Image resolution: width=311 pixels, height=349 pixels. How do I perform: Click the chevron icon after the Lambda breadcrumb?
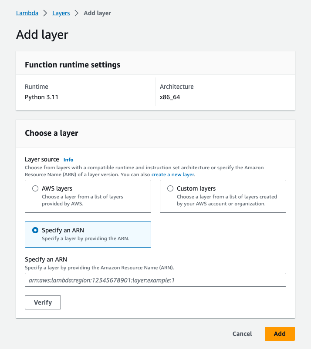[x=45, y=13]
